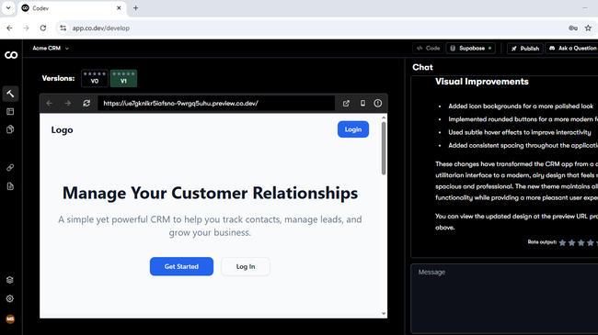Rate output with the third star
Viewport: 598px width, 335px height.
(581, 242)
